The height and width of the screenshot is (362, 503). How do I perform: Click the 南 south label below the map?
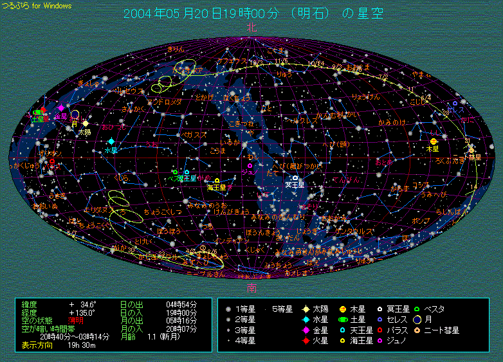pos(251,288)
